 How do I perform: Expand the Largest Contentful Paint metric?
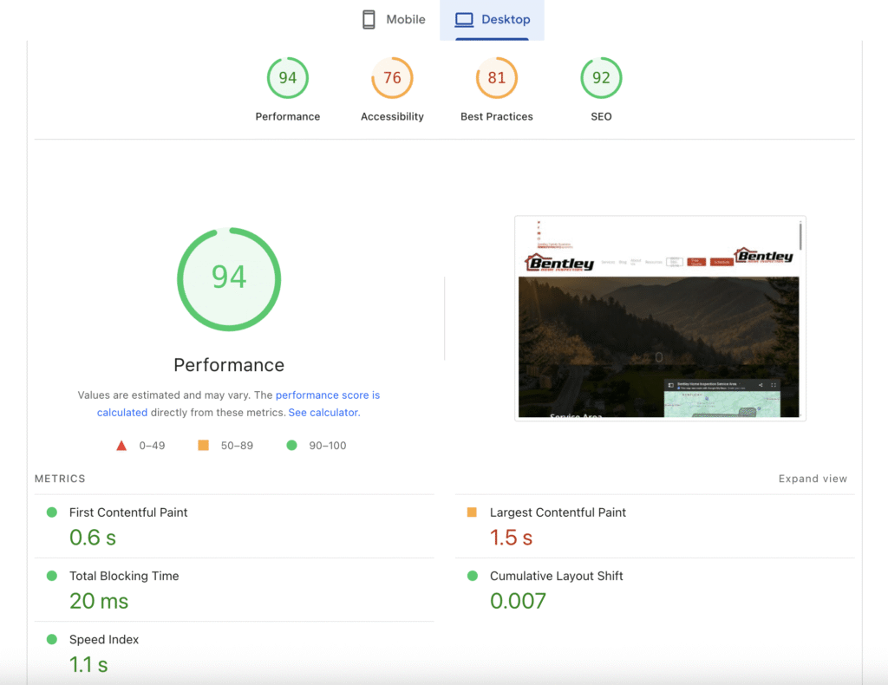[x=655, y=526]
